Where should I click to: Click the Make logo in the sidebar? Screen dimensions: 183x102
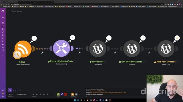pos(3,11)
